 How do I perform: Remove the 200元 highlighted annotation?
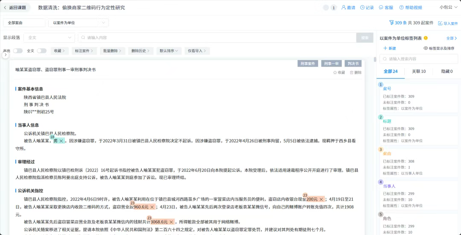pyautogui.click(x=321, y=199)
